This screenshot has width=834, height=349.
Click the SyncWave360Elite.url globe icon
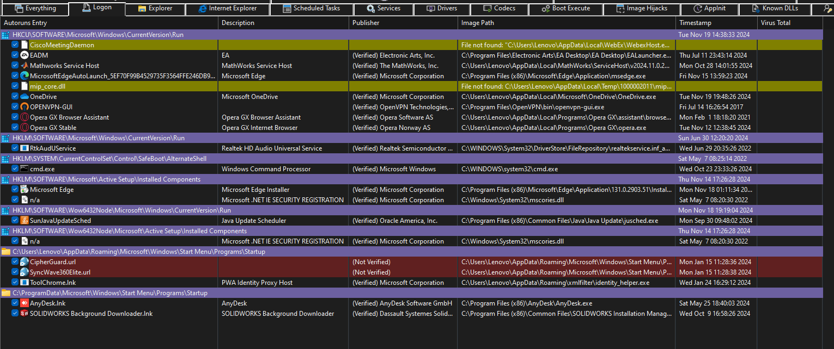coord(25,272)
